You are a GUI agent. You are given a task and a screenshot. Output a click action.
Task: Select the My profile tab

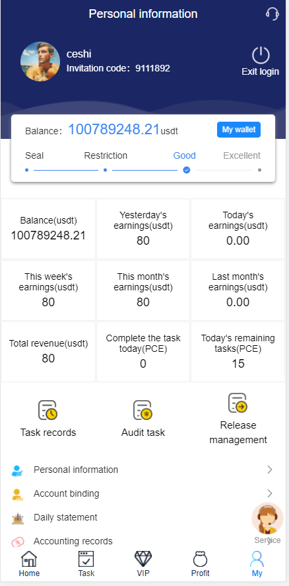tap(257, 564)
